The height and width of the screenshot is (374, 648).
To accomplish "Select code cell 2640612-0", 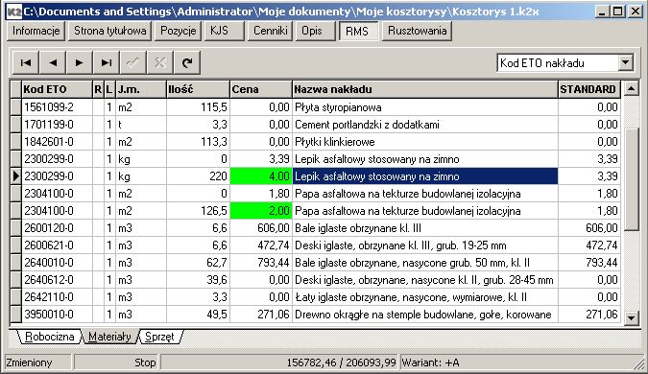I will tap(57, 280).
